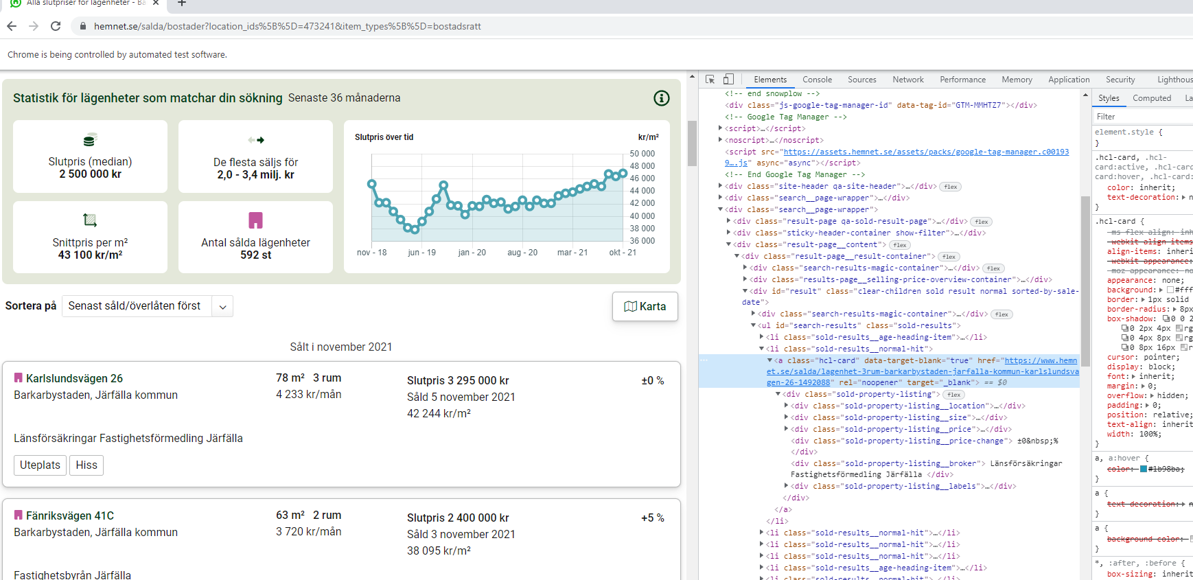Select the Styles tab
This screenshot has height=580, width=1193.
1109,98
